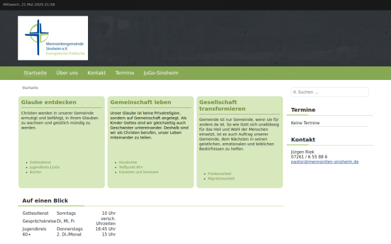Open the Bücher link
Screen dimensions: 391x244
[x=35, y=172]
